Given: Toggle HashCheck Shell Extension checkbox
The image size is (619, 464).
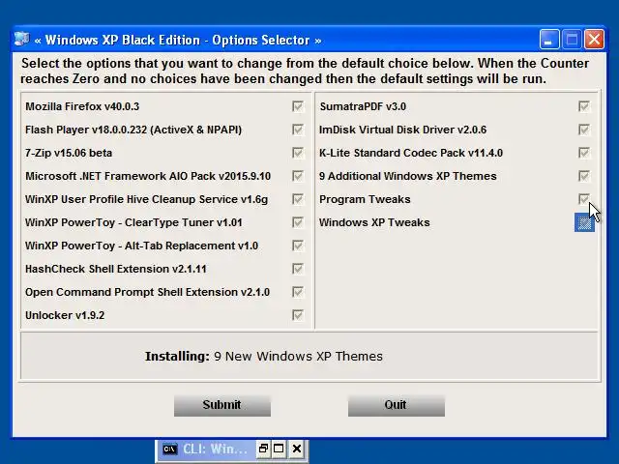Looking at the screenshot, I should [298, 269].
